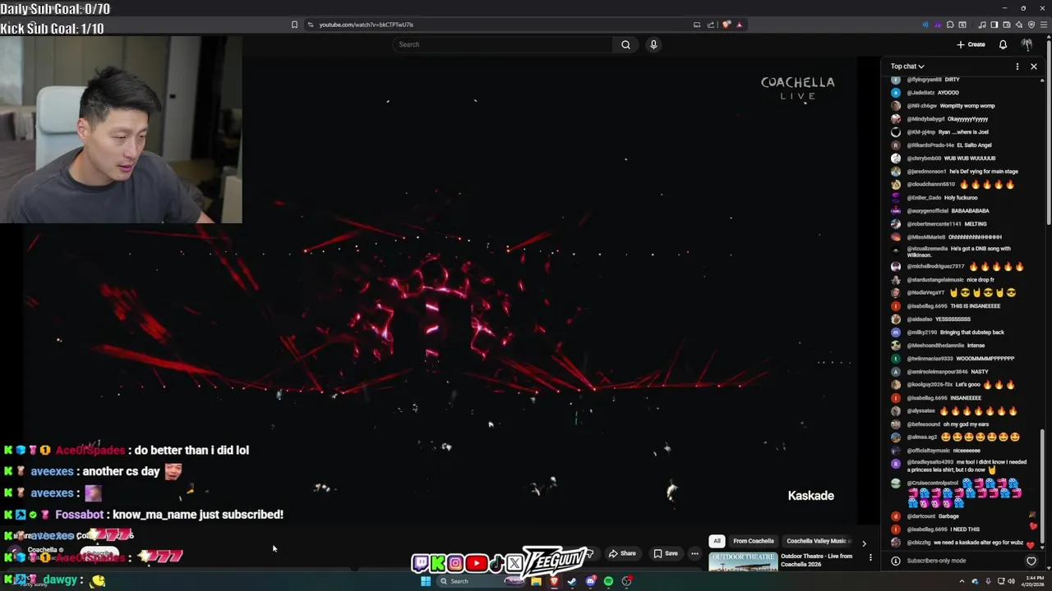Image resolution: width=1052 pixels, height=591 pixels.
Task: Click chat username @JadeBatz
Action: coord(920,93)
